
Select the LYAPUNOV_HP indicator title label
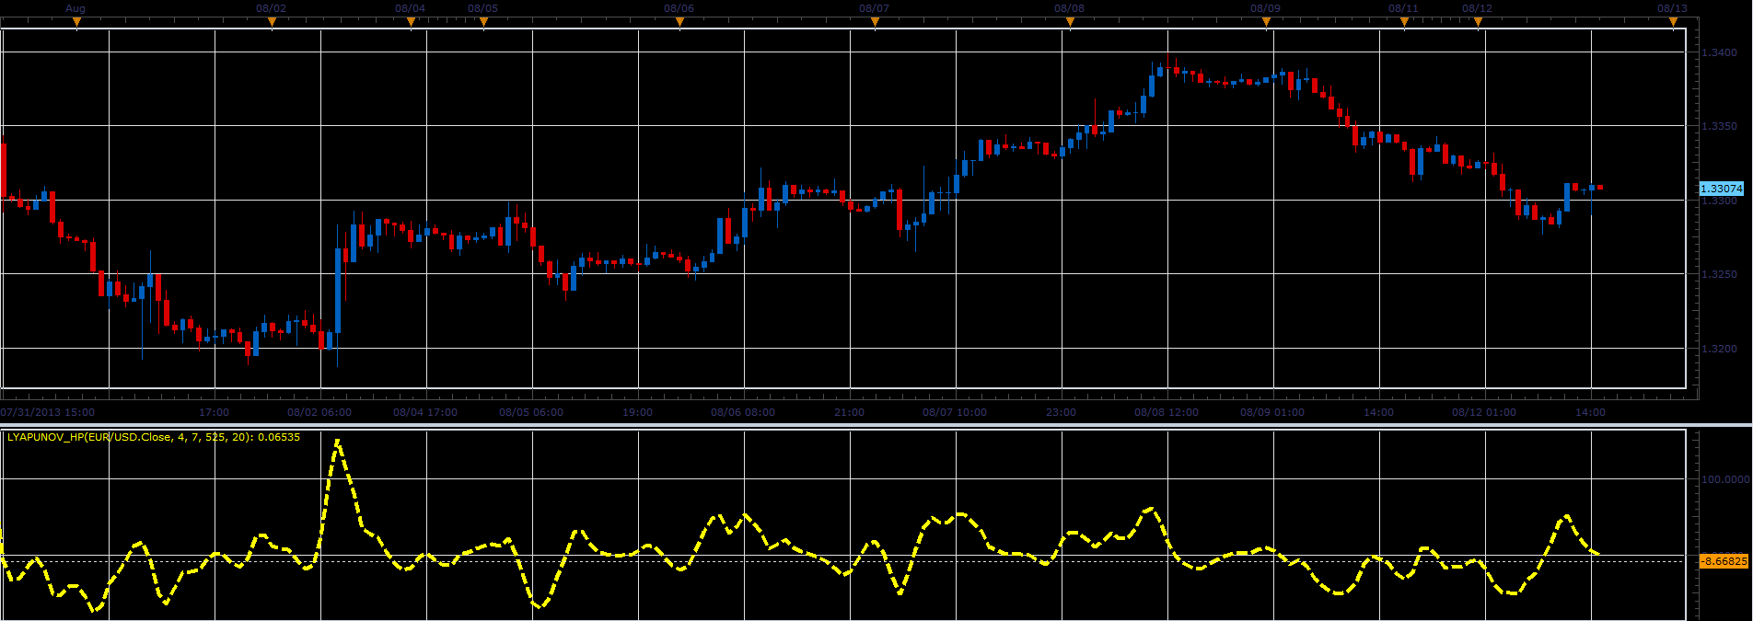[154, 437]
